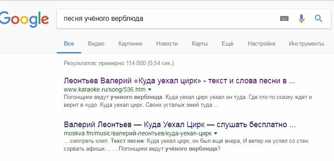
Task: Expand the Ещё menu
Action: point(227,43)
